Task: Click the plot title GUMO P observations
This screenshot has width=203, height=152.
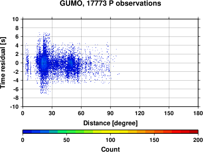Action: pyautogui.click(x=110, y=3)
